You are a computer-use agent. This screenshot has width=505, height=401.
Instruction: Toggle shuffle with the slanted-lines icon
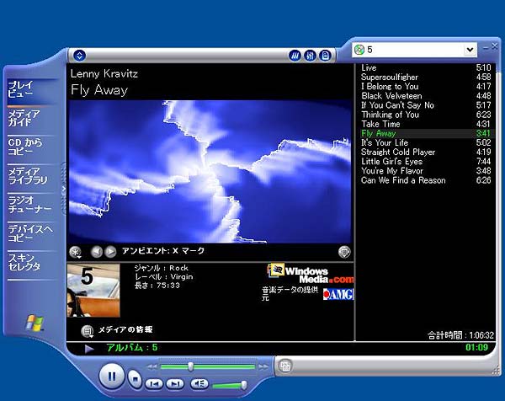[x=295, y=56]
